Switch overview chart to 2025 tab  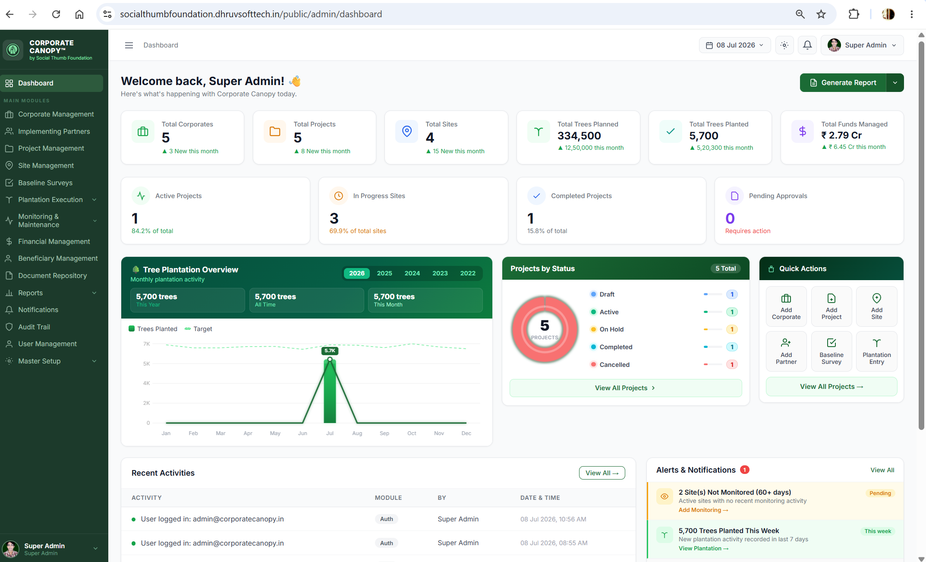[x=384, y=273]
